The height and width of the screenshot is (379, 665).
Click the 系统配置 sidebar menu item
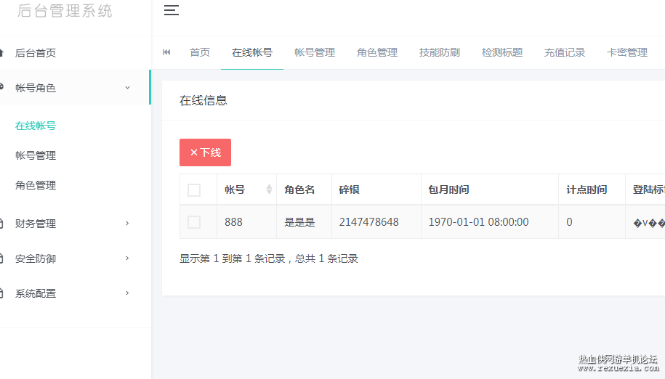click(x=76, y=293)
